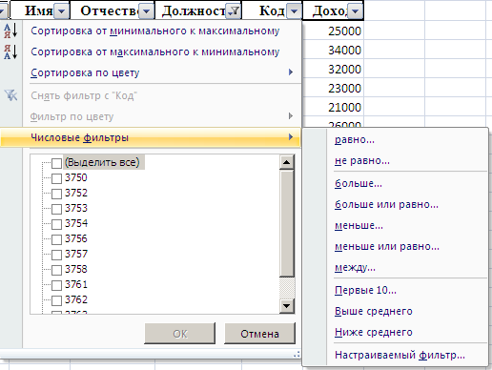Click the menu resize grip at bottom corner
Image resolution: width=492 pixels, height=370 pixels.
click(x=297, y=354)
